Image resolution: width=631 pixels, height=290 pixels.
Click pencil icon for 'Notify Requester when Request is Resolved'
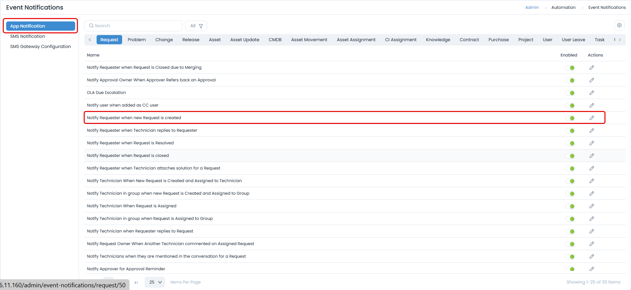(x=592, y=143)
